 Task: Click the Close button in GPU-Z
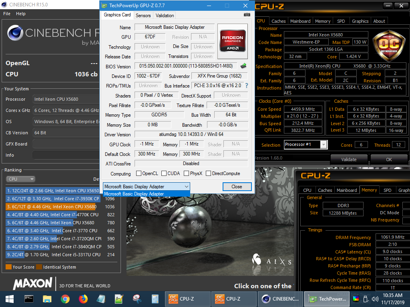coord(237,186)
